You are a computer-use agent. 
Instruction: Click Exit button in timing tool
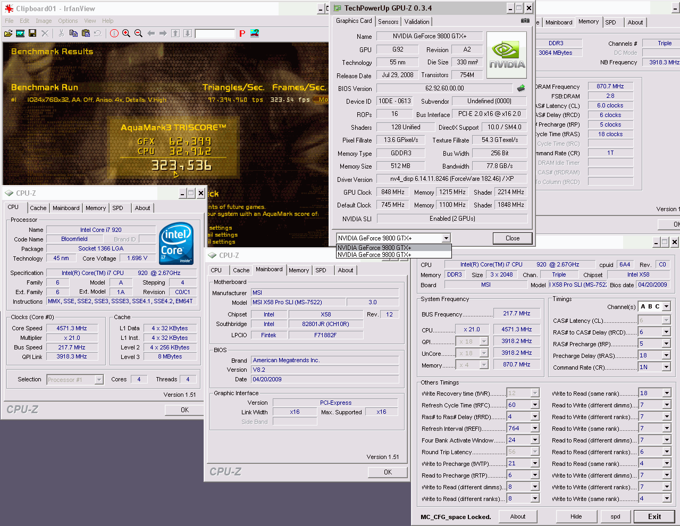tap(654, 516)
